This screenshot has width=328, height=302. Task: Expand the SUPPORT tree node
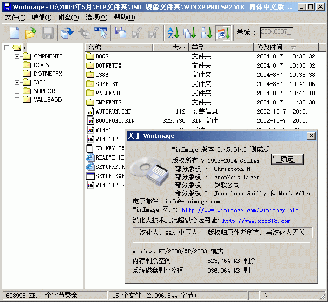tap(17, 91)
